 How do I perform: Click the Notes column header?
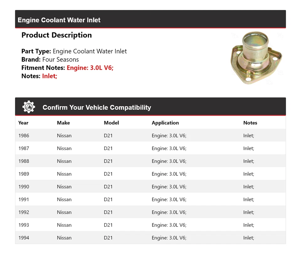[x=250, y=123]
